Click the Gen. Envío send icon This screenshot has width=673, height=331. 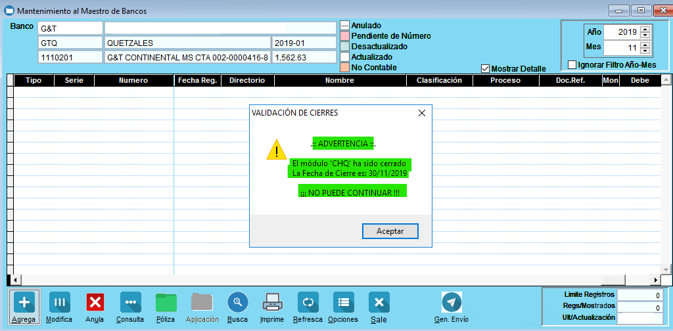click(x=452, y=302)
